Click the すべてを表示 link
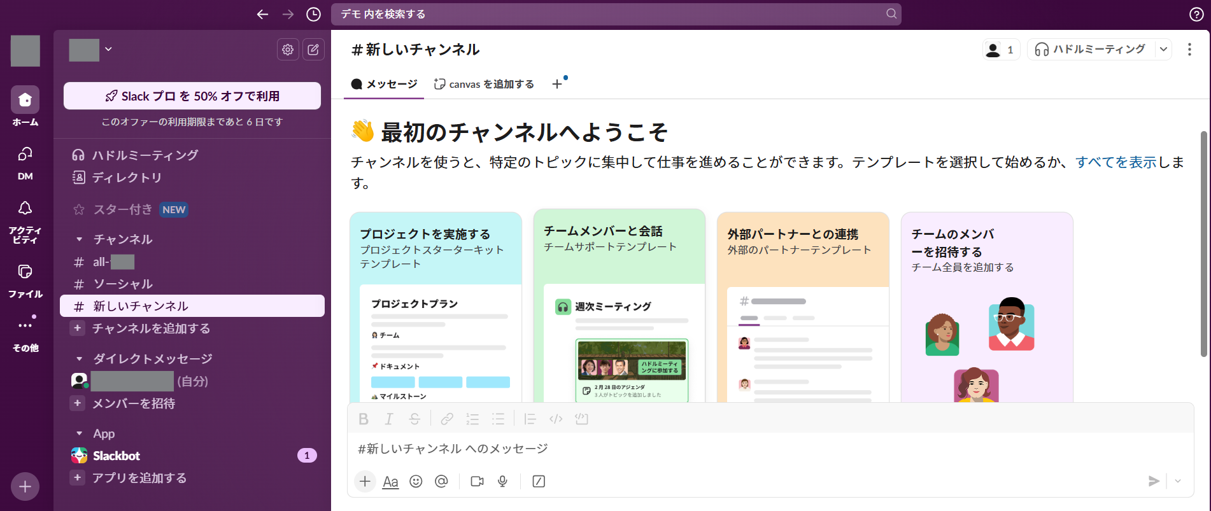1211x511 pixels. coord(1115,162)
